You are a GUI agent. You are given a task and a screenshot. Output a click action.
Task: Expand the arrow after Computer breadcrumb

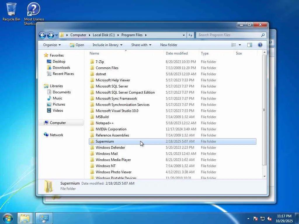[89, 35]
